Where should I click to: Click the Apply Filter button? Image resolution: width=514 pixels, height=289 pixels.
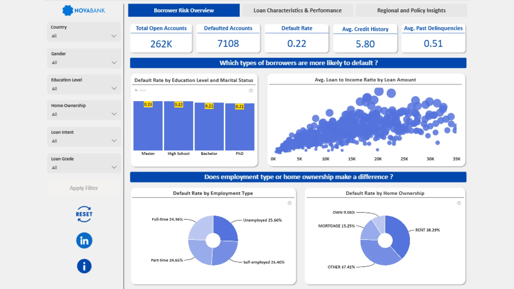pos(84,188)
